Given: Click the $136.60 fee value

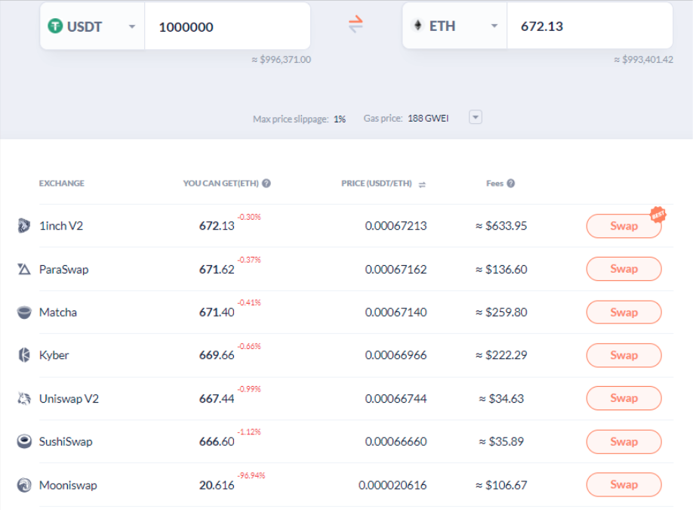Looking at the screenshot, I should [501, 270].
